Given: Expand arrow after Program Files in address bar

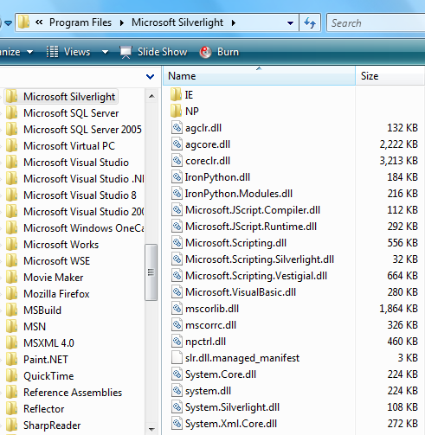Looking at the screenshot, I should click(x=122, y=22).
